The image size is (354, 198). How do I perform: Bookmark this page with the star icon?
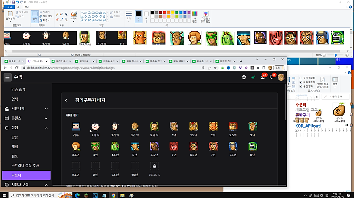pos(215,68)
